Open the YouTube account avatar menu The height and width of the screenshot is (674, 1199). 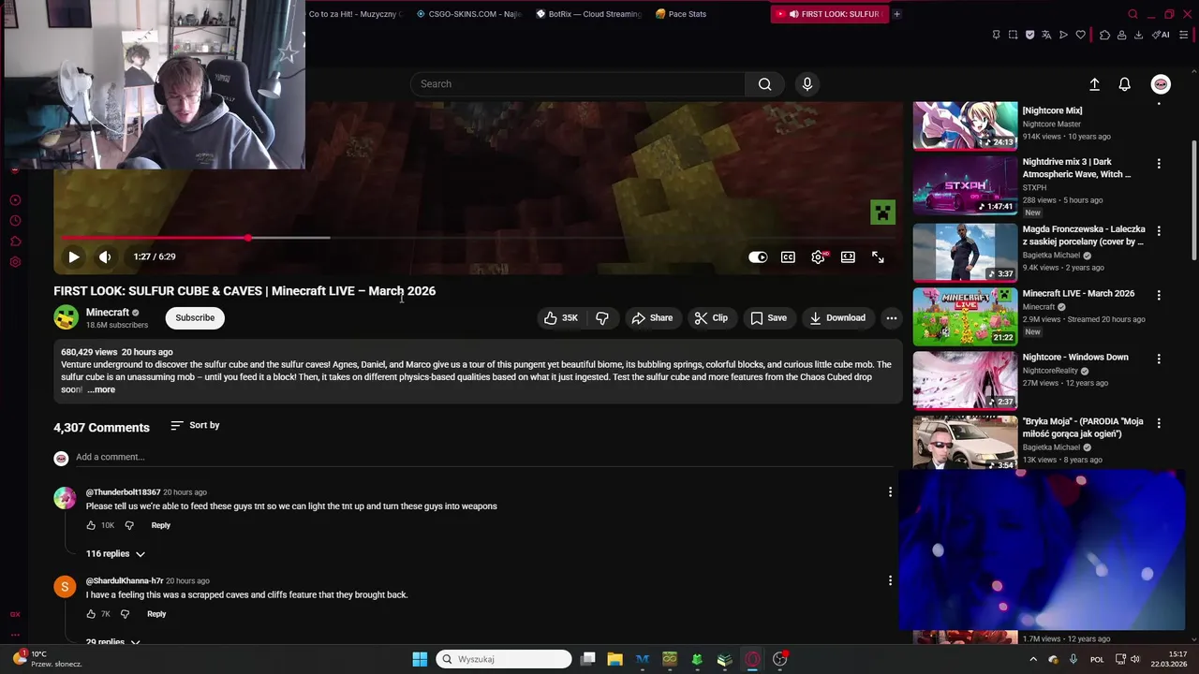1161,84
